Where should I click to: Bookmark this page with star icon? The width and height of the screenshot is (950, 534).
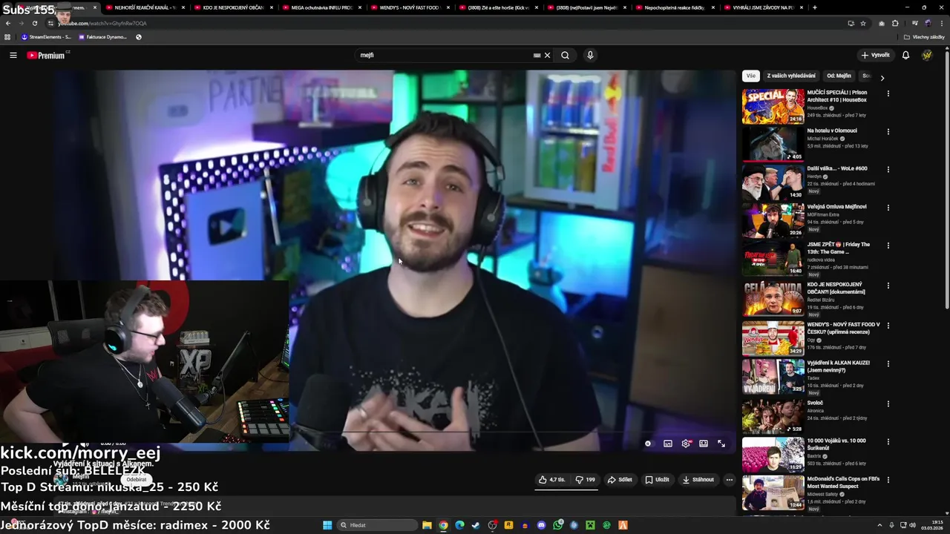tap(863, 23)
